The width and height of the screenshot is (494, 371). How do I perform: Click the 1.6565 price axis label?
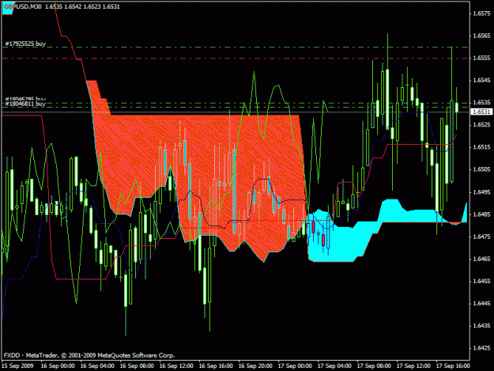(x=481, y=36)
